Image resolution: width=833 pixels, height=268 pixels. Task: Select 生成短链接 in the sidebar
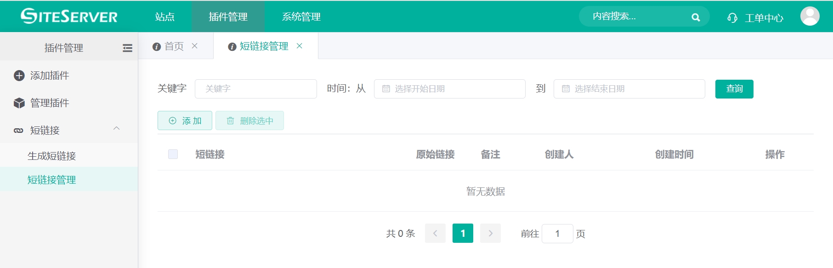51,156
